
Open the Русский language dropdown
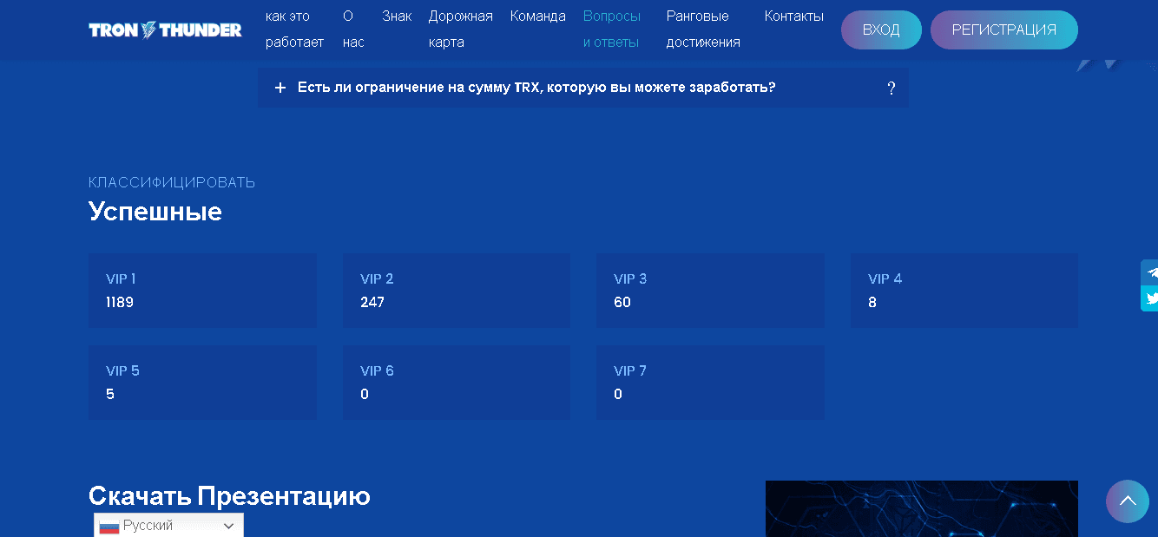[x=168, y=526]
